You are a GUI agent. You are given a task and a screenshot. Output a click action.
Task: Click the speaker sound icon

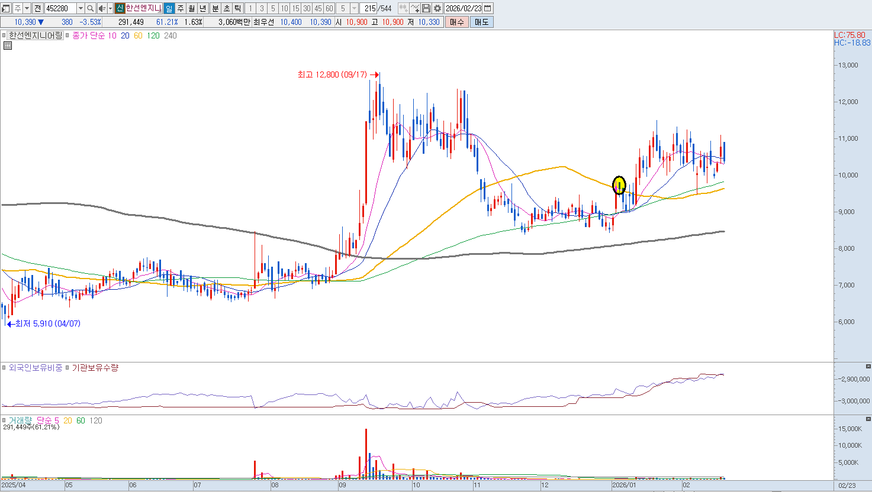click(101, 8)
